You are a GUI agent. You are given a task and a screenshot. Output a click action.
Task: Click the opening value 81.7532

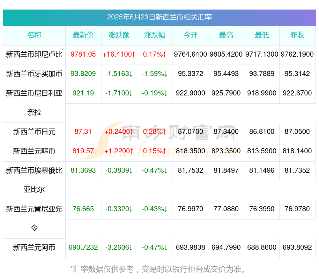click(x=190, y=170)
